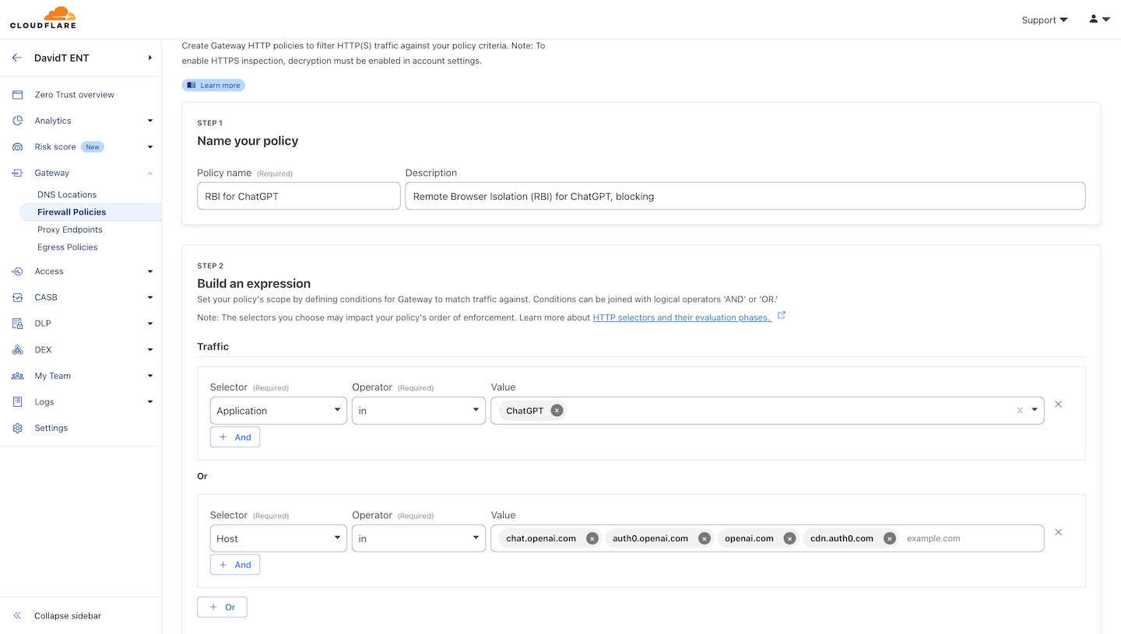
Task: Click the Collapse sidebar label
Action: click(68, 615)
